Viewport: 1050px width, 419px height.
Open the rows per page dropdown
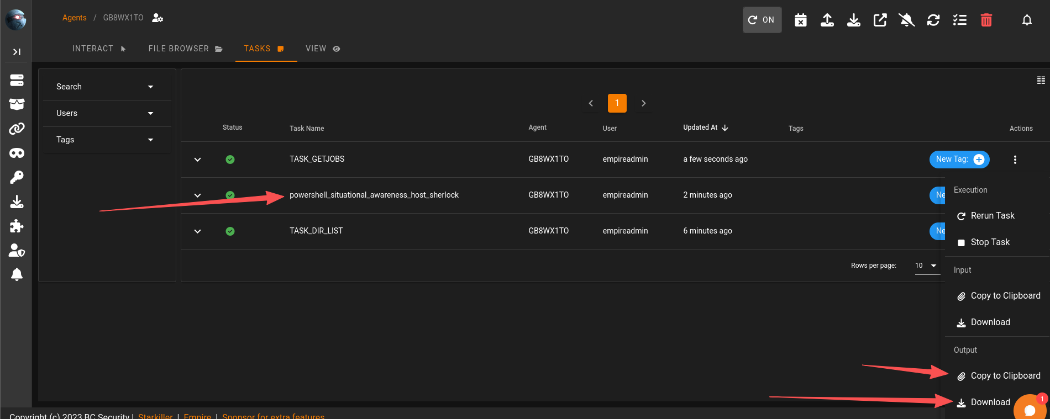[x=926, y=266]
